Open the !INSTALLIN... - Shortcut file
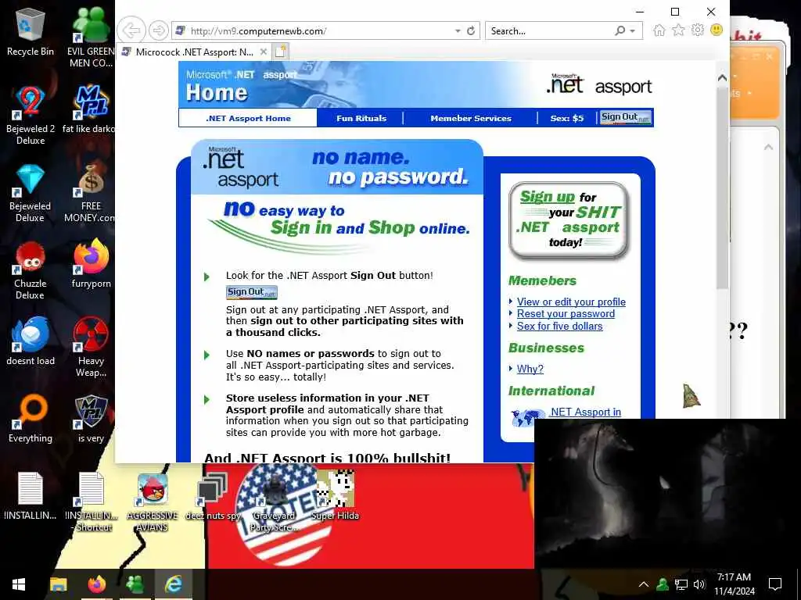Image resolution: width=801 pixels, height=600 pixels. coord(92,501)
